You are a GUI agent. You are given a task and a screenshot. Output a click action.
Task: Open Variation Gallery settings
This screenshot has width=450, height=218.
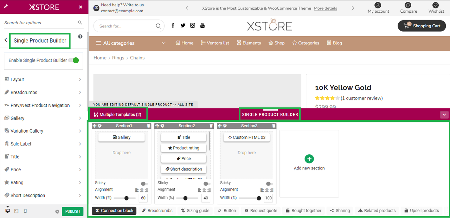[44, 131]
